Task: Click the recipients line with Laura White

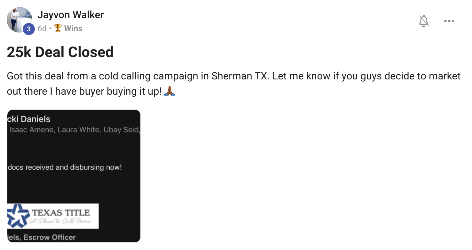Action: [74, 130]
